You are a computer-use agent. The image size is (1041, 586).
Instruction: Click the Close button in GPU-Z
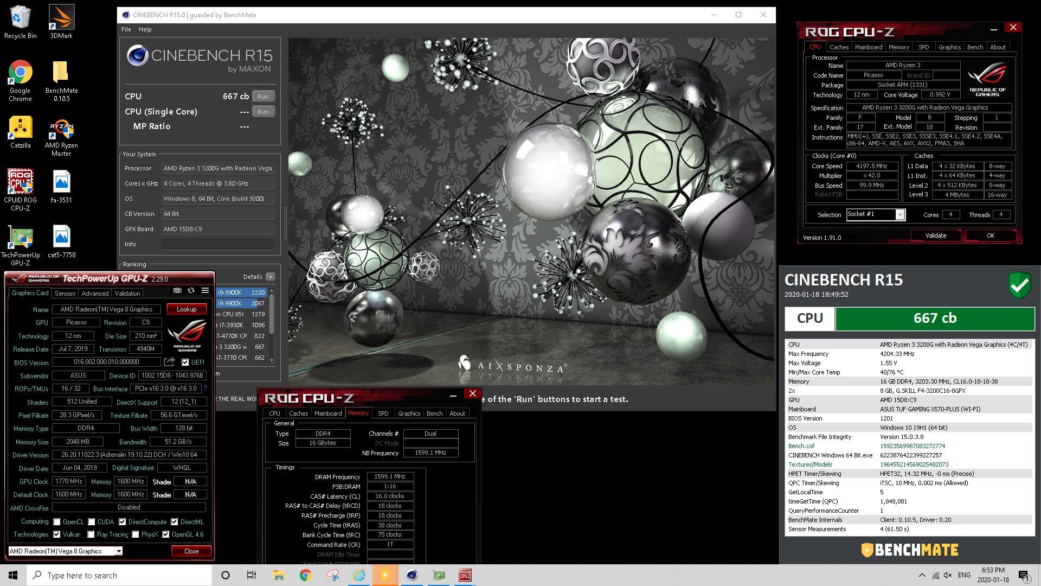[191, 551]
